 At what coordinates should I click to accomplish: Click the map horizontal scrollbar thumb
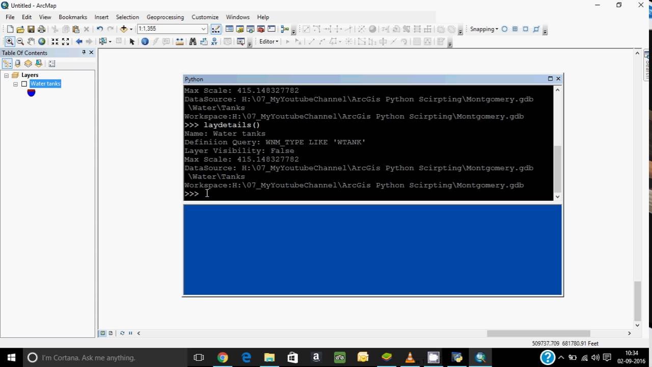click(x=538, y=333)
